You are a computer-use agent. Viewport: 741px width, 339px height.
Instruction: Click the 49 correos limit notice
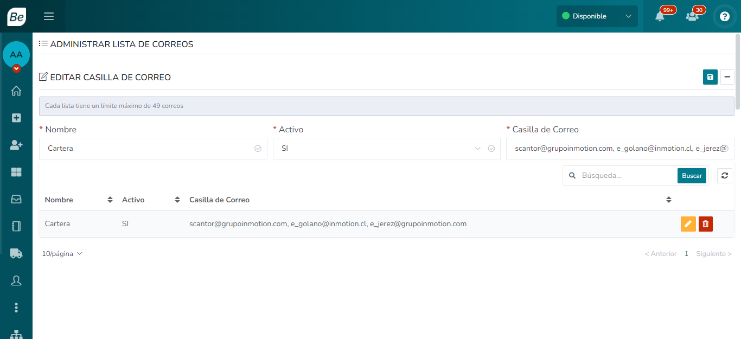click(x=386, y=106)
